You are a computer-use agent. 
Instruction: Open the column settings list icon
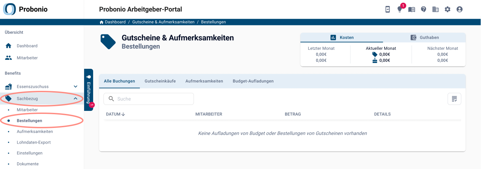coord(454,99)
